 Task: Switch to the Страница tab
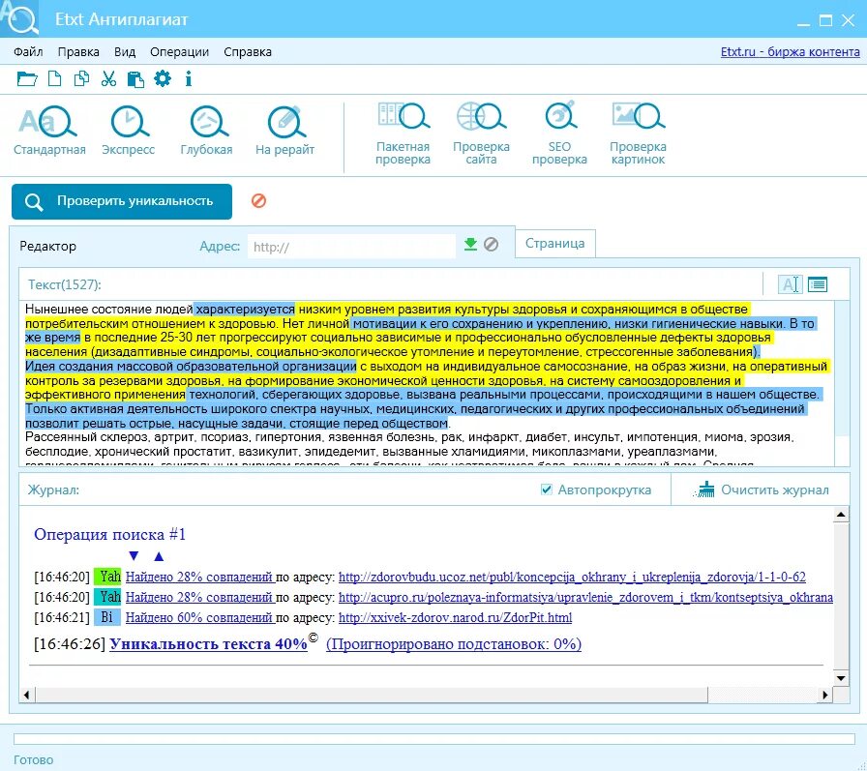555,243
